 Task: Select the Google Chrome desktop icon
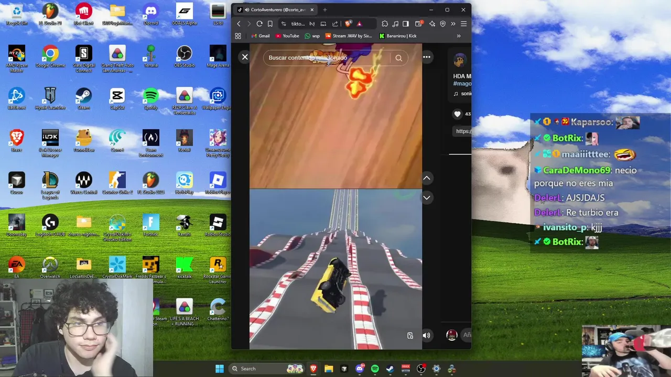tap(50, 57)
